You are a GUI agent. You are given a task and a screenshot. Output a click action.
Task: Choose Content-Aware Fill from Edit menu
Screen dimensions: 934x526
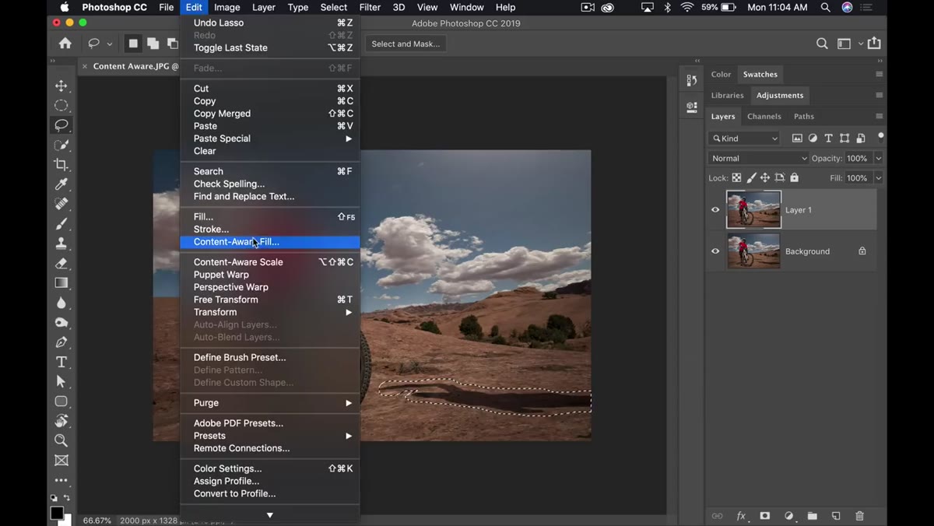[269, 242]
